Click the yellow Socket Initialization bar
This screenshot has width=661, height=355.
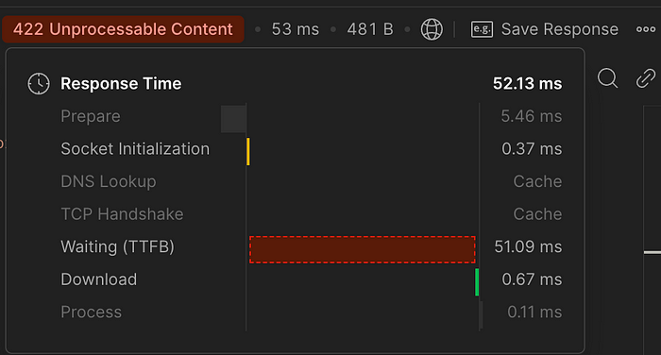(247, 151)
